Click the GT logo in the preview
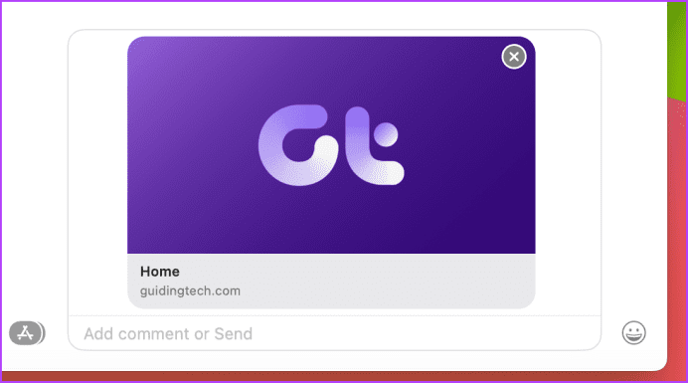 (331, 145)
